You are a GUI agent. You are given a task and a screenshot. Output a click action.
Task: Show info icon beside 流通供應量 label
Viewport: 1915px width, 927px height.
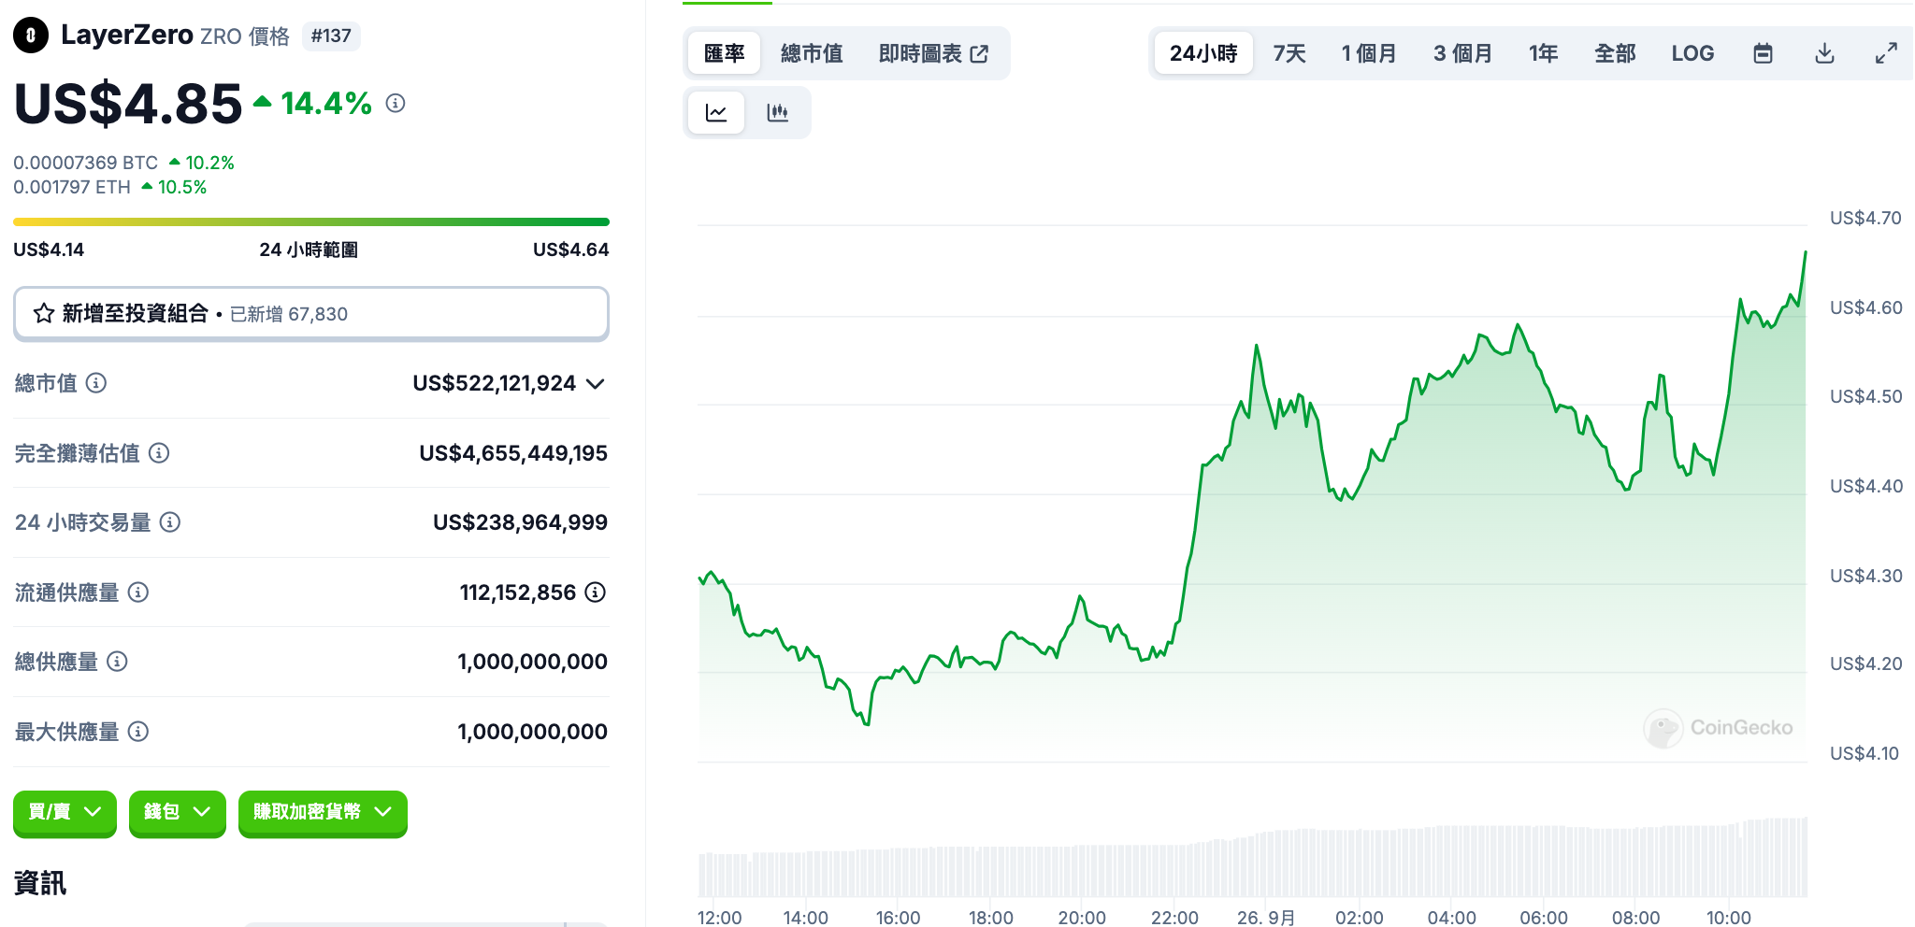pos(138,592)
